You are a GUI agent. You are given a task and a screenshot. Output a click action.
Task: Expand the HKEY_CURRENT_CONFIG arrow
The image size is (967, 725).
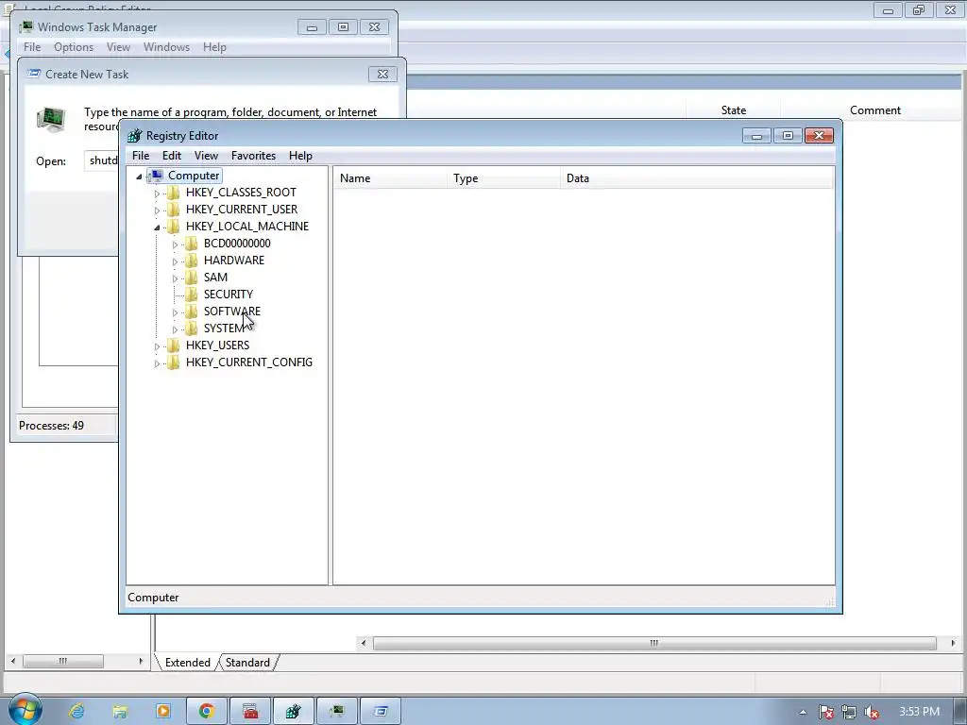point(157,363)
